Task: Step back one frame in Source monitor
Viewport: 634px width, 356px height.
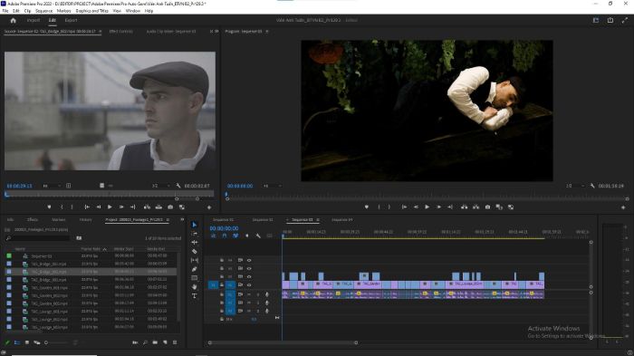Action: pyautogui.click(x=98, y=207)
